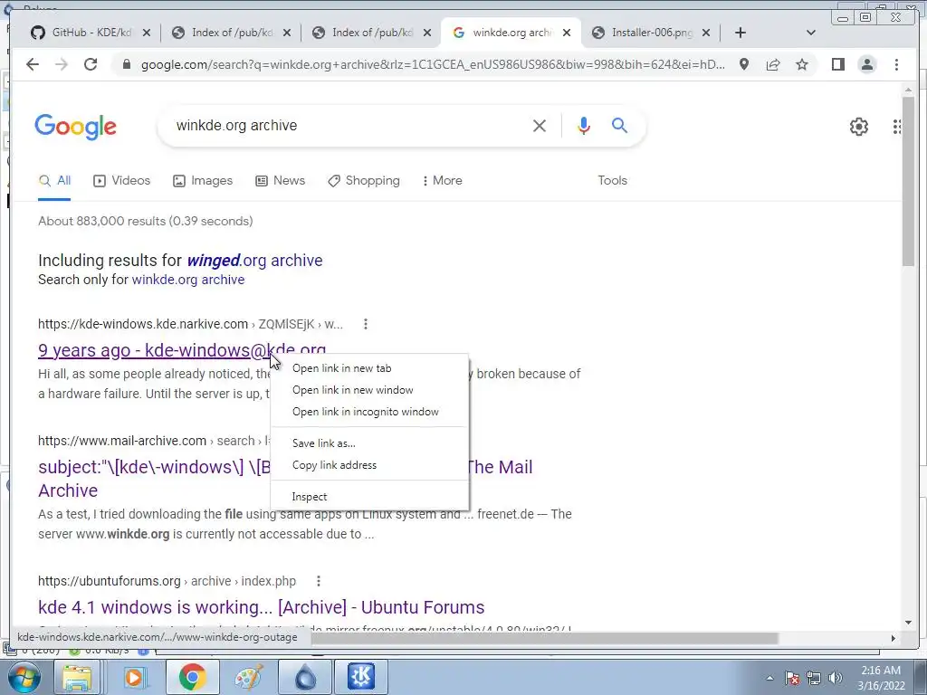927x695 pixels.
Task: Choose Open link in new window
Action: click(369, 390)
